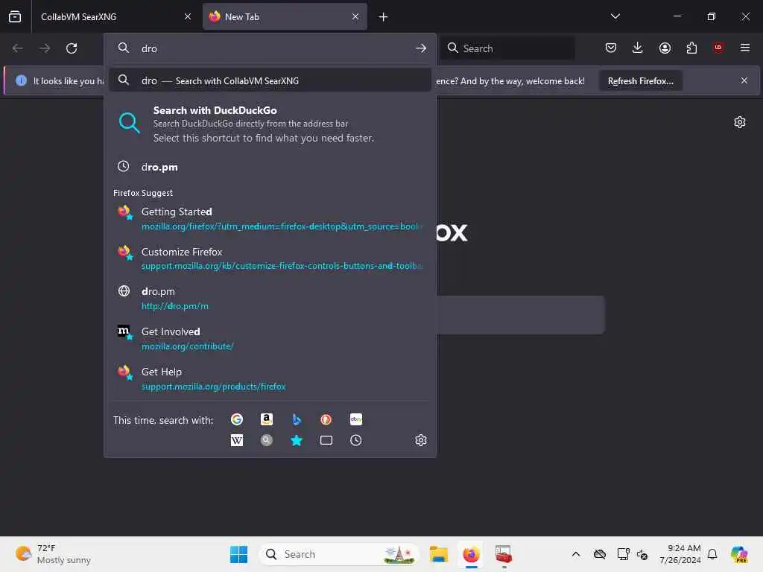Reload the current page

(72, 48)
